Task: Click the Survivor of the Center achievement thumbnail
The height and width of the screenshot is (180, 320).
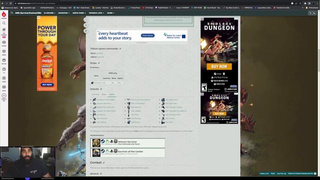Action: 96,152
